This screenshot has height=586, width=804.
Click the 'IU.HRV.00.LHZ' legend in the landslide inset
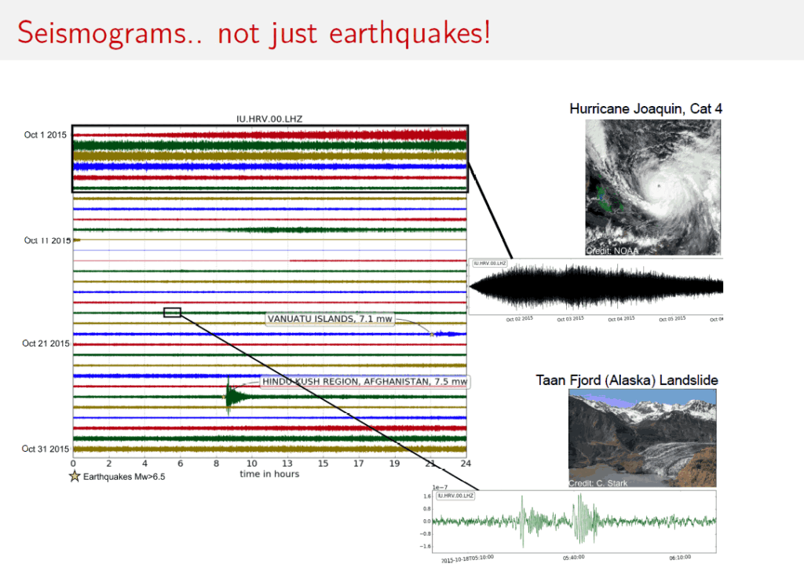point(455,496)
